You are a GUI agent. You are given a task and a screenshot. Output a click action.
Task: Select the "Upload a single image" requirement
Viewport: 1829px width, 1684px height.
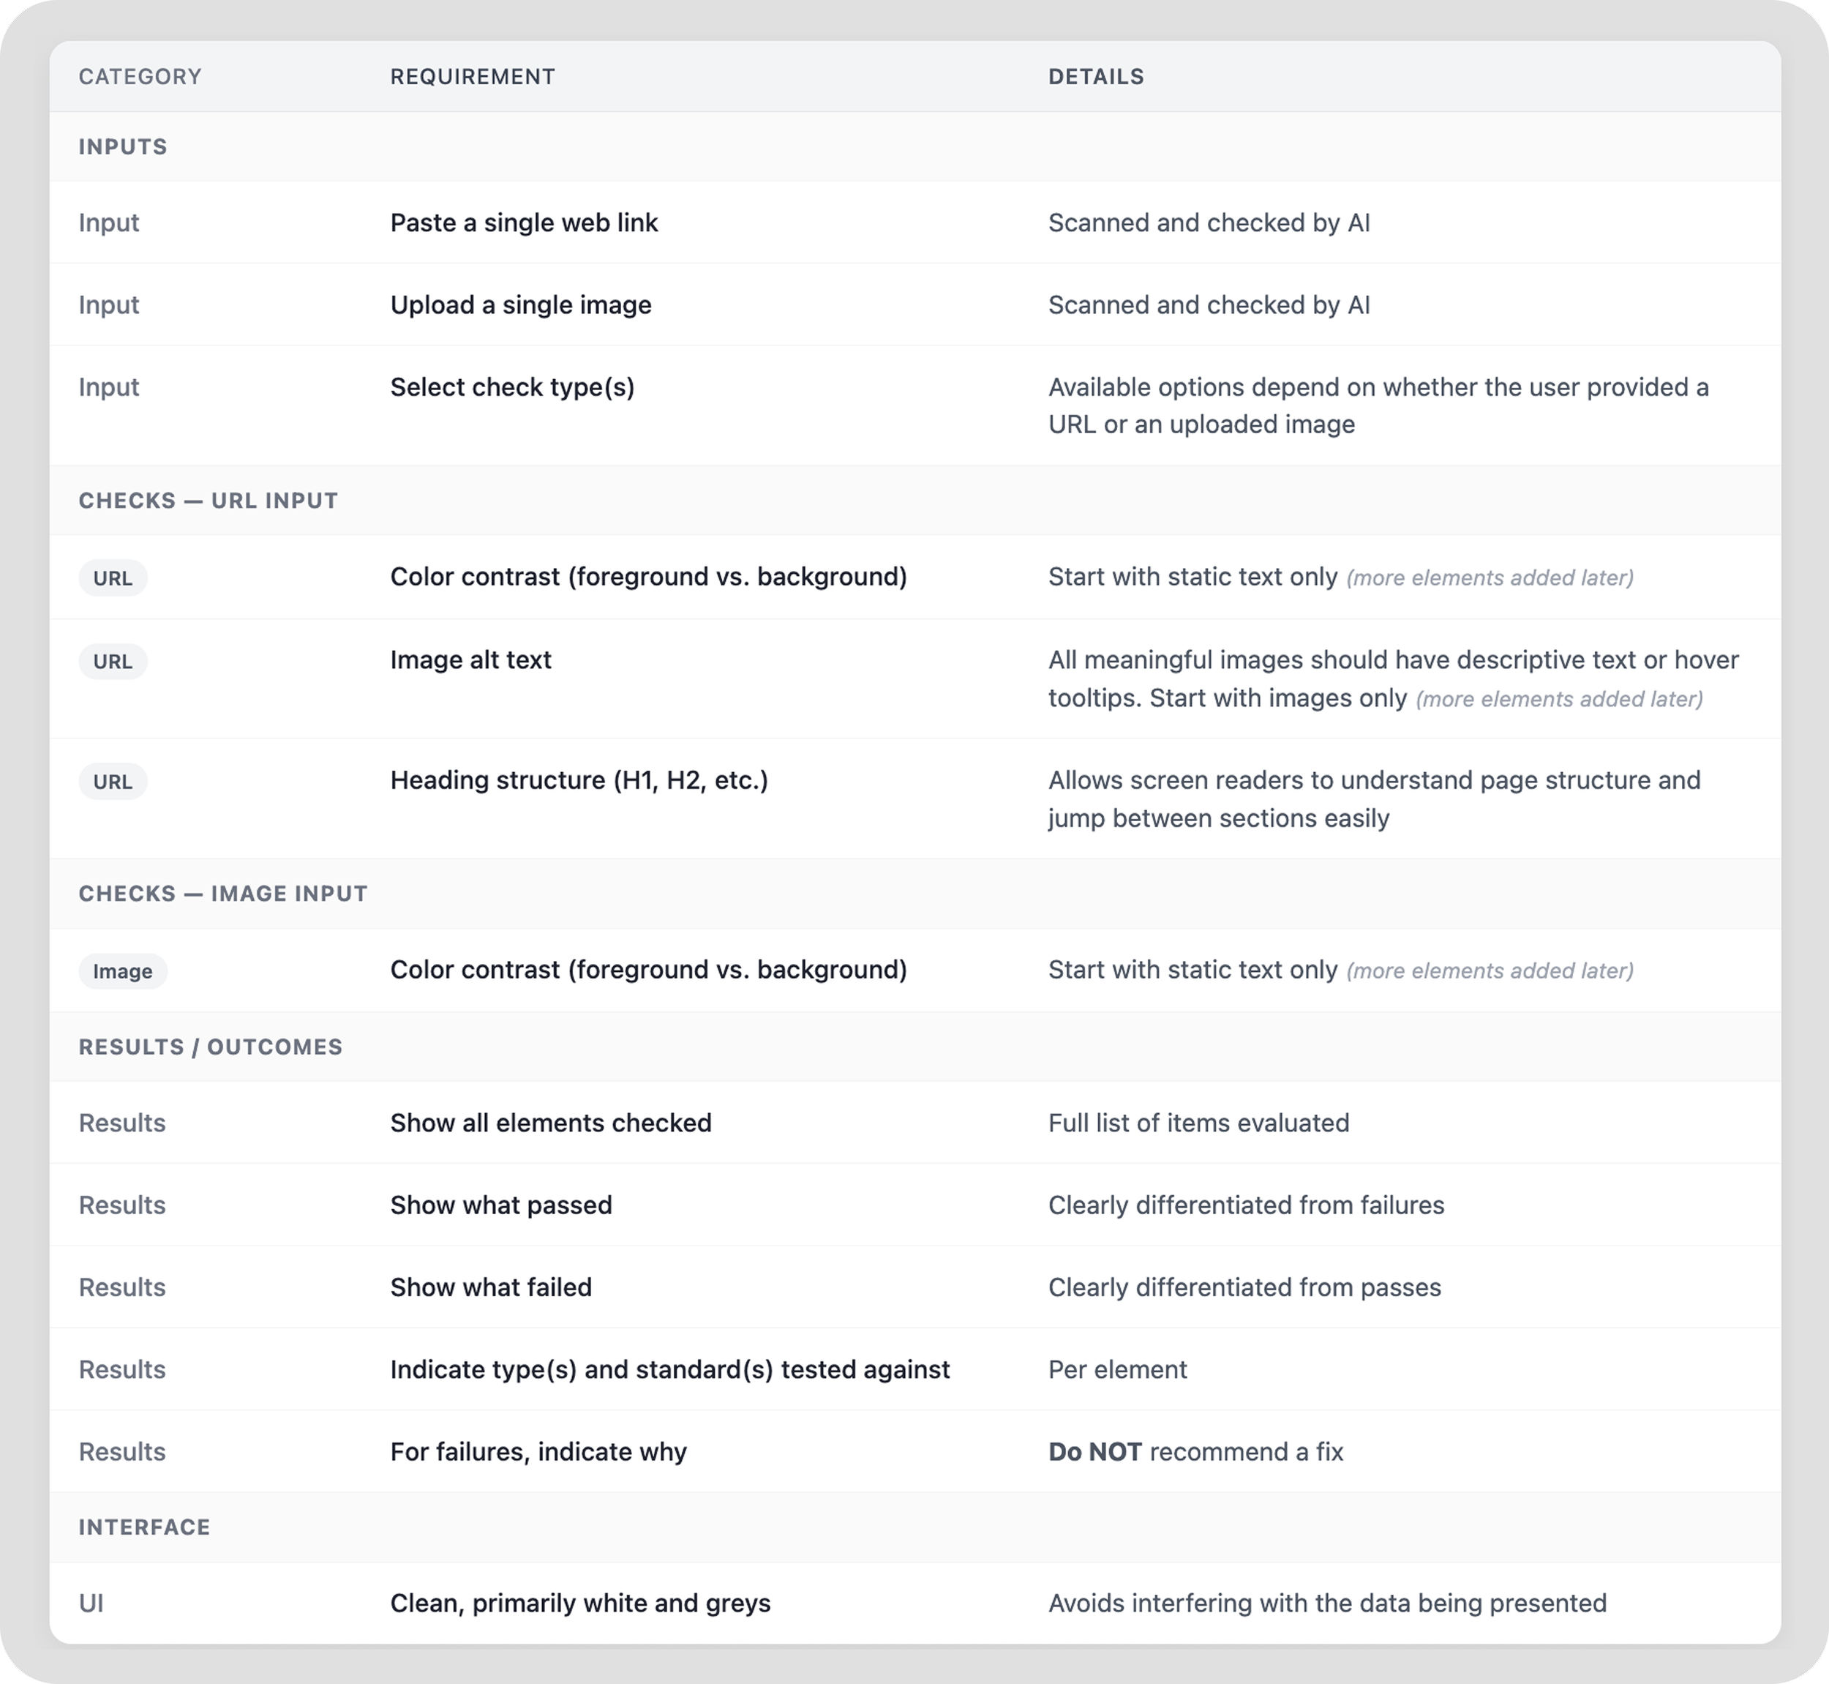[x=520, y=305]
